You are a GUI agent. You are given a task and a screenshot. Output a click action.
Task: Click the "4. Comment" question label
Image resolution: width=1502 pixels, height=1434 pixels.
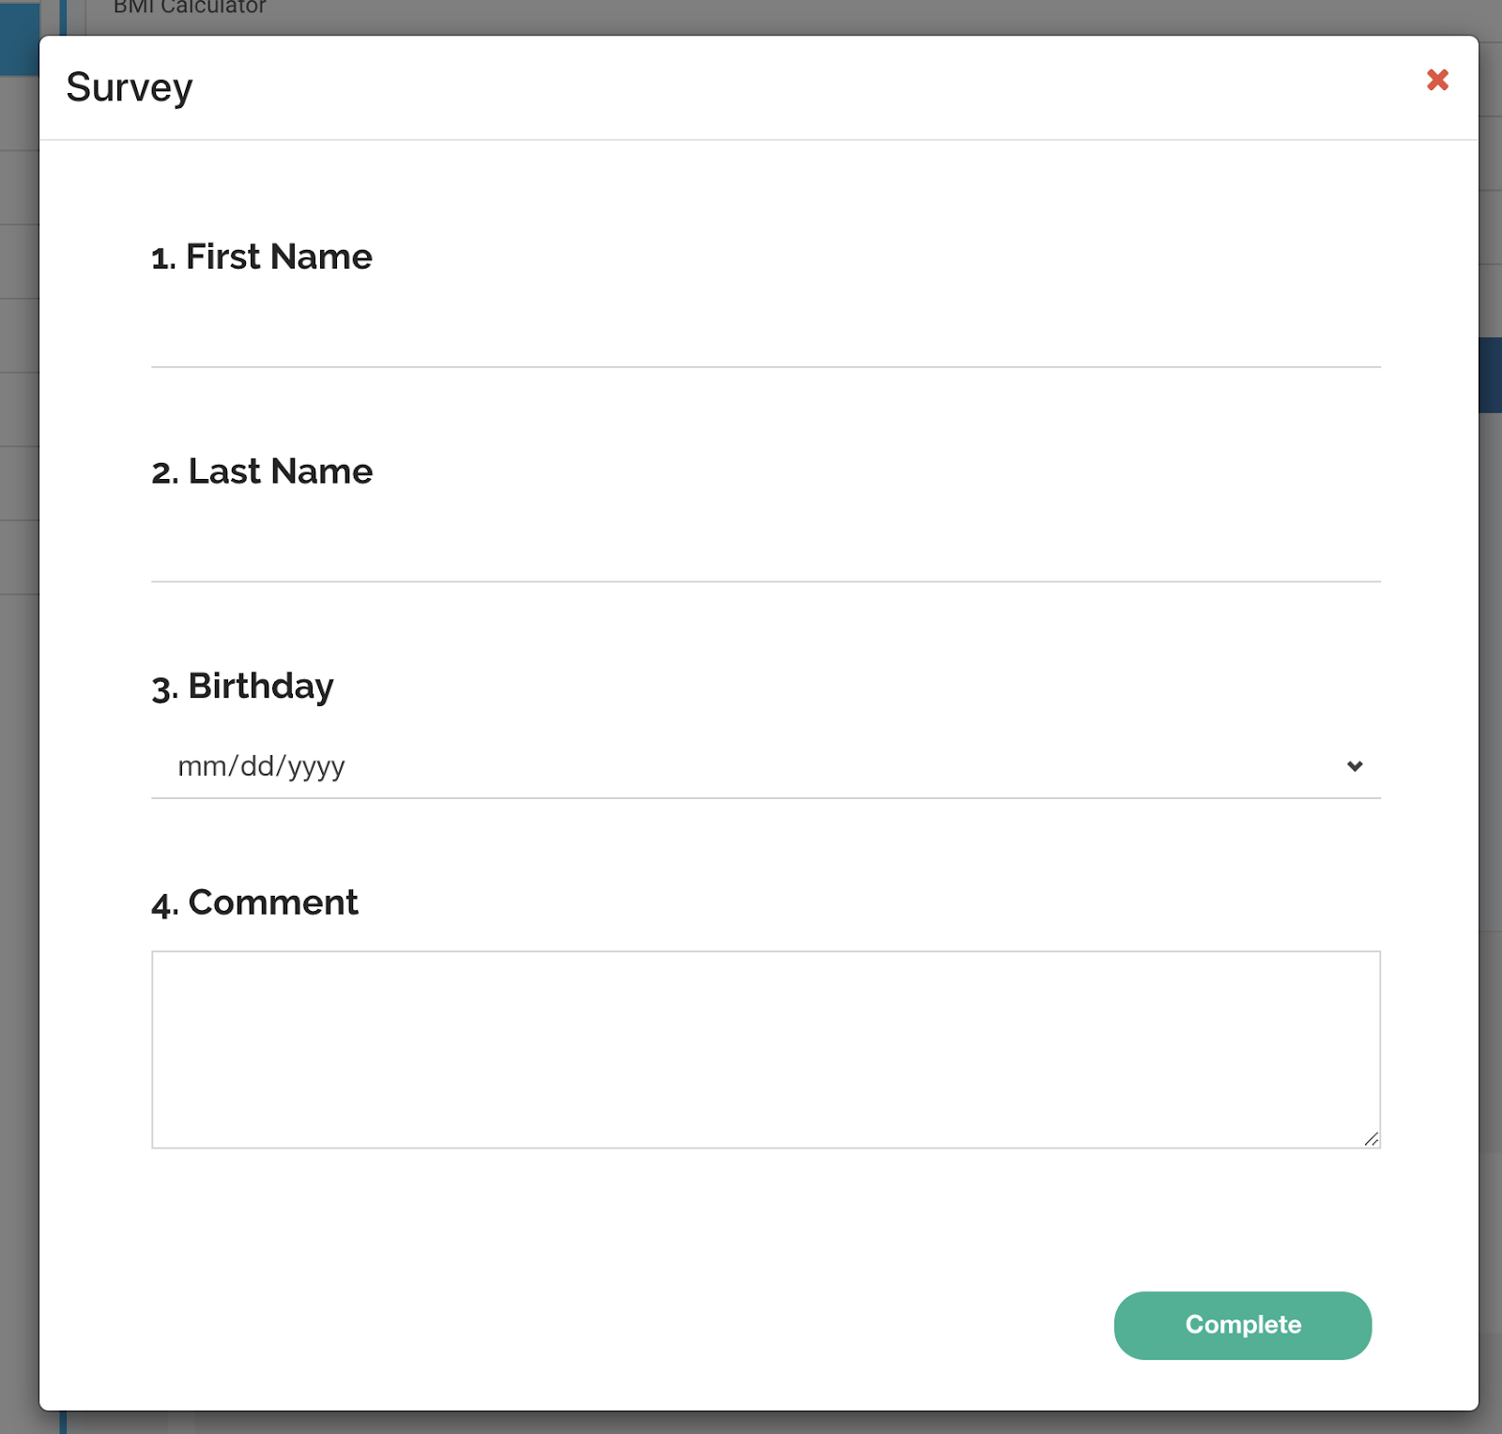(254, 902)
